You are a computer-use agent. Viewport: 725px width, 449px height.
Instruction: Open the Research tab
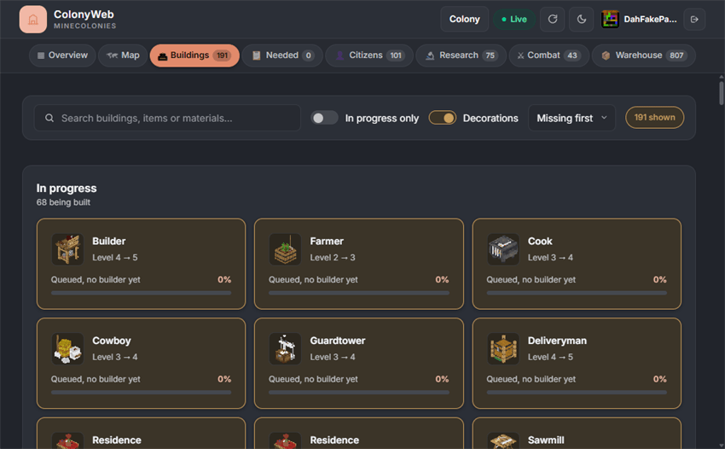[461, 55]
